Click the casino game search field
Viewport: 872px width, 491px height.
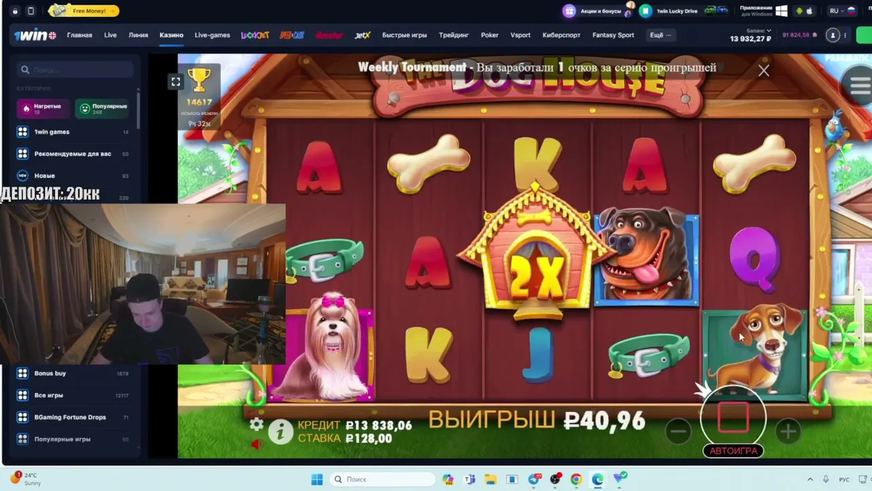[76, 70]
